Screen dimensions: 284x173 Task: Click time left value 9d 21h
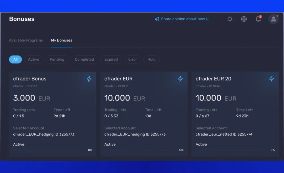pyautogui.click(x=59, y=116)
